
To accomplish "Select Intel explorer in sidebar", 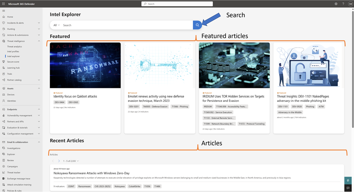I will point(13,56).
